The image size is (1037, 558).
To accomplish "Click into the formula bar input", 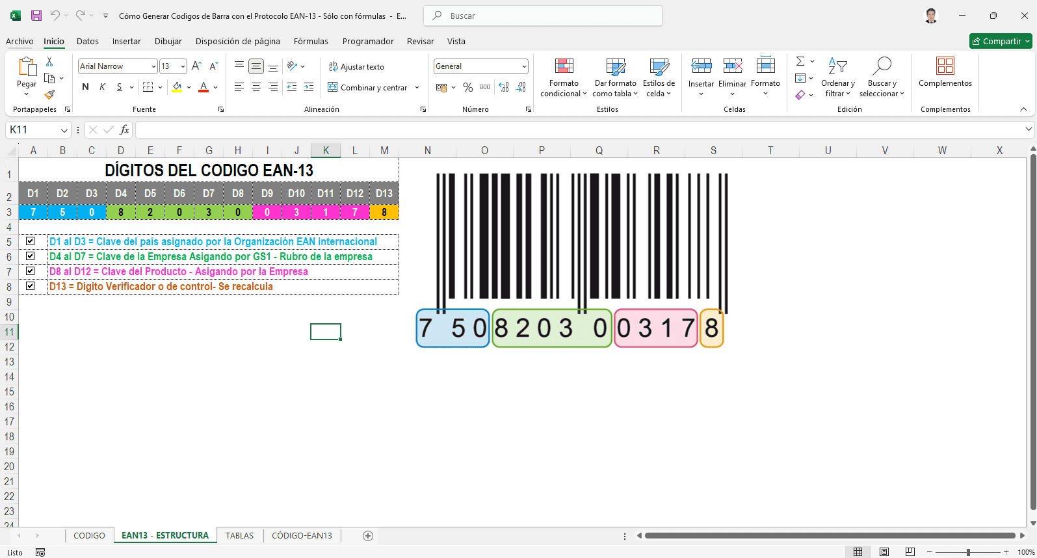I will click(x=579, y=130).
